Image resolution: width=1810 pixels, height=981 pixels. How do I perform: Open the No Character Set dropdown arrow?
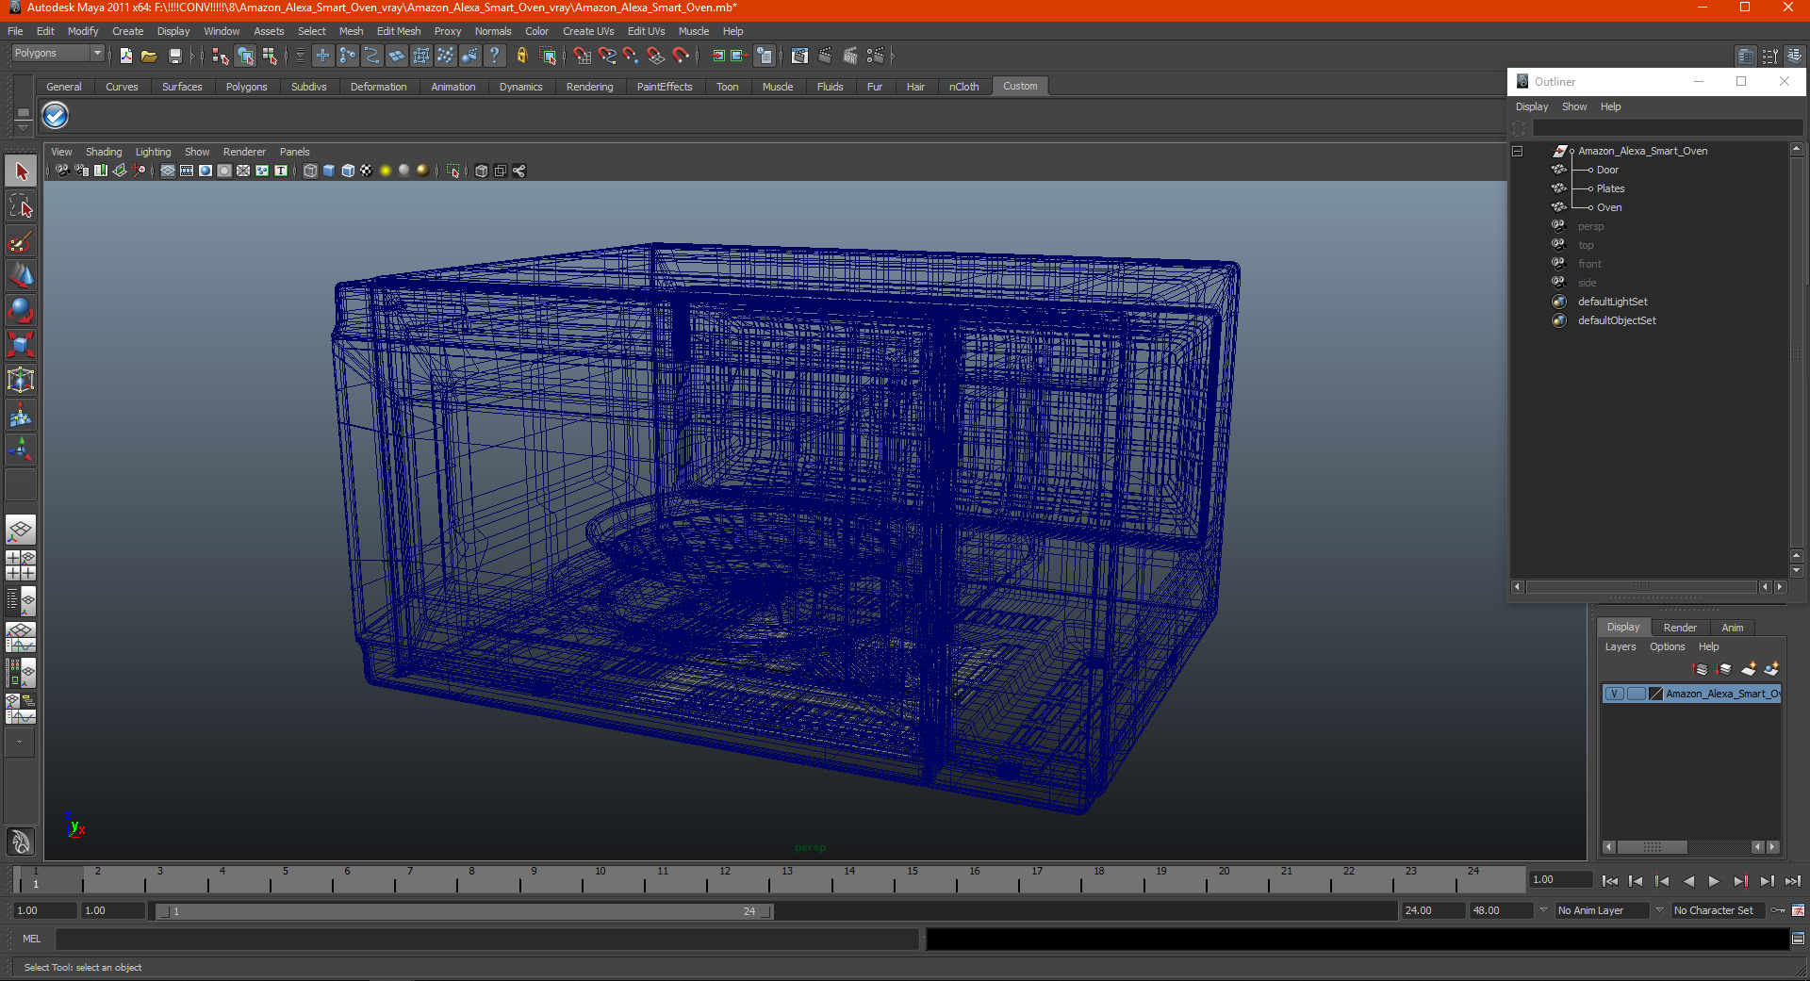[1660, 910]
